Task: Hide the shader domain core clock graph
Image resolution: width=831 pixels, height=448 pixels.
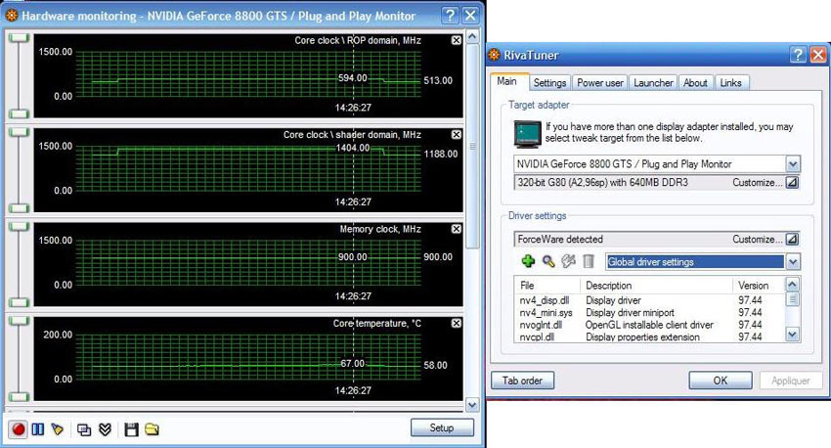Action: tap(457, 134)
